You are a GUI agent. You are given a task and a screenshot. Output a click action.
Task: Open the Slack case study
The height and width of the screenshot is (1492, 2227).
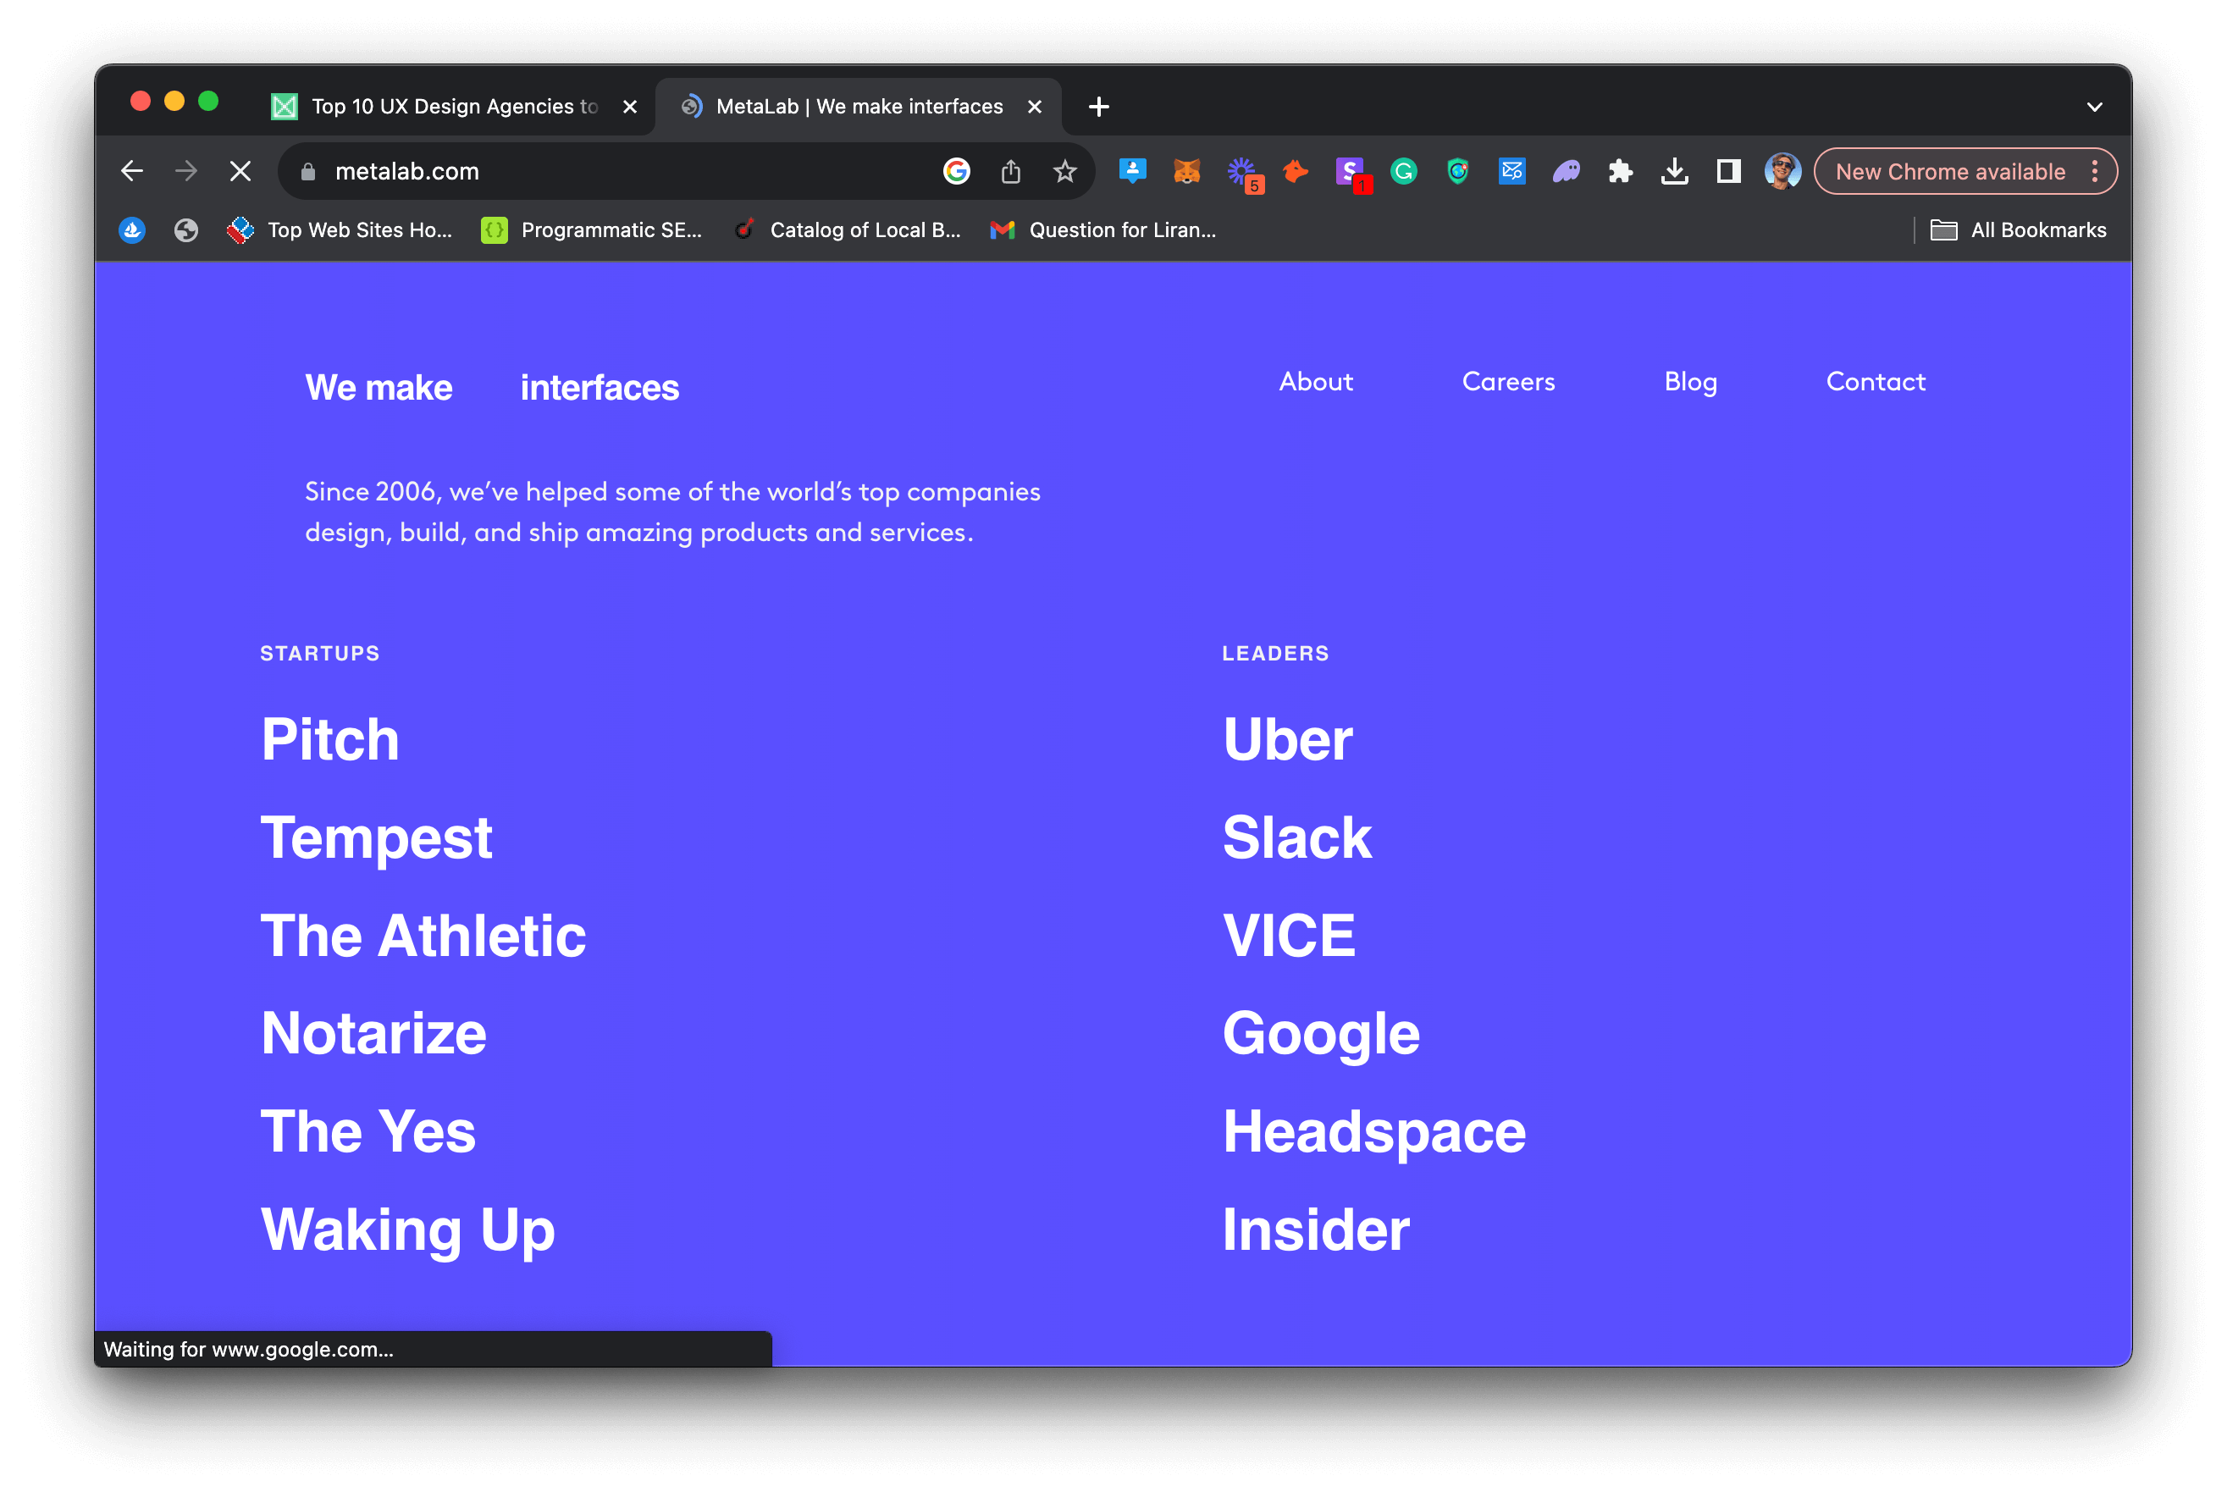click(1296, 837)
